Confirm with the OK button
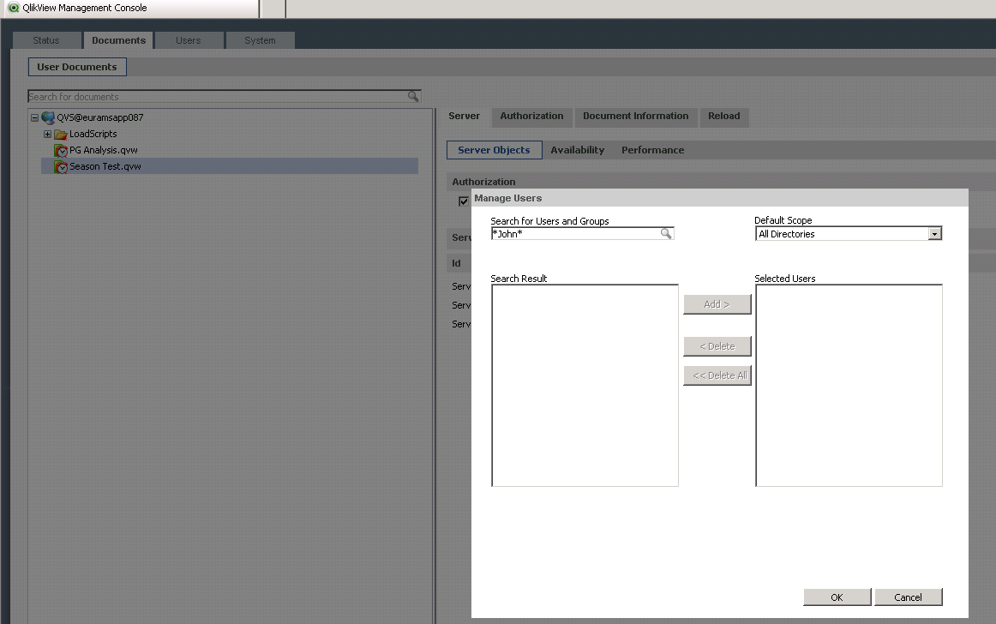The image size is (996, 624). 837,597
